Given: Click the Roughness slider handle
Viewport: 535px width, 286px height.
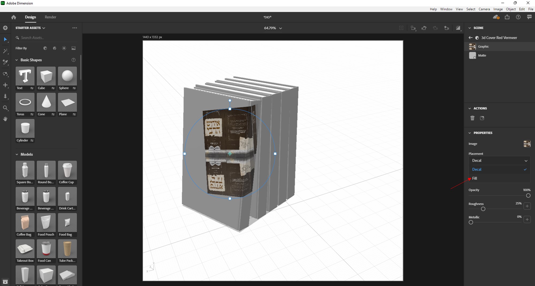Looking at the screenshot, I should (x=483, y=209).
